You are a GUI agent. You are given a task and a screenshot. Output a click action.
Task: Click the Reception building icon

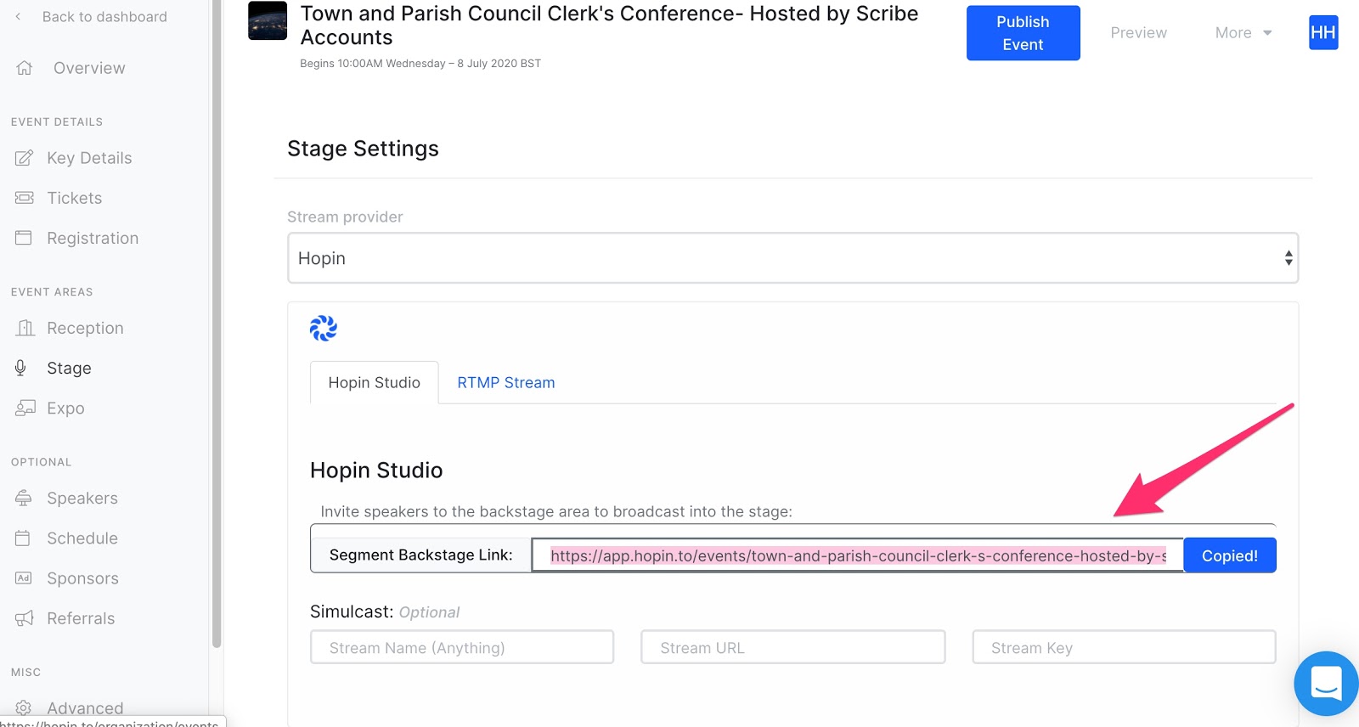point(25,328)
